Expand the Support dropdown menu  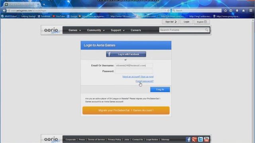pos(118,30)
